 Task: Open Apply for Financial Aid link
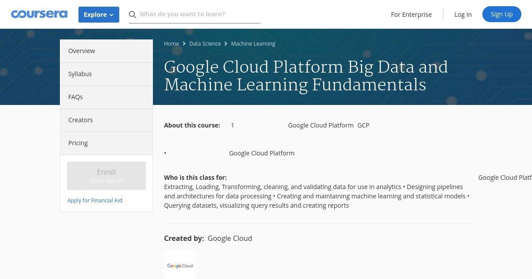pos(95,200)
